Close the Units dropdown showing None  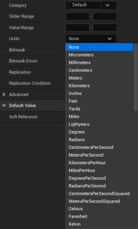(91, 39)
